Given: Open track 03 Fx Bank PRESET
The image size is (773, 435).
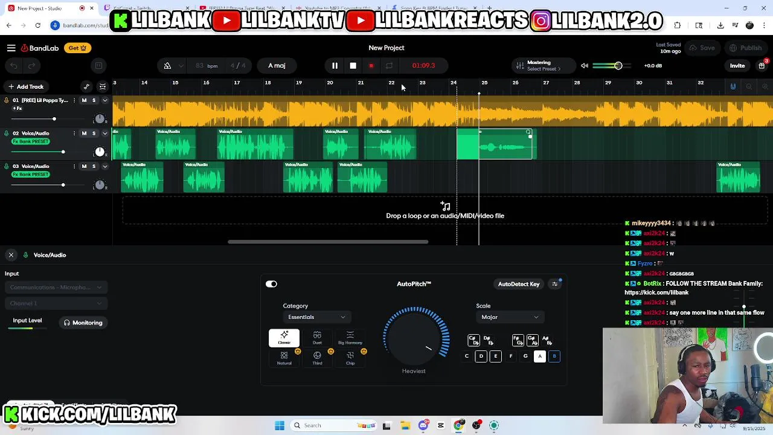Looking at the screenshot, I should pos(31,175).
